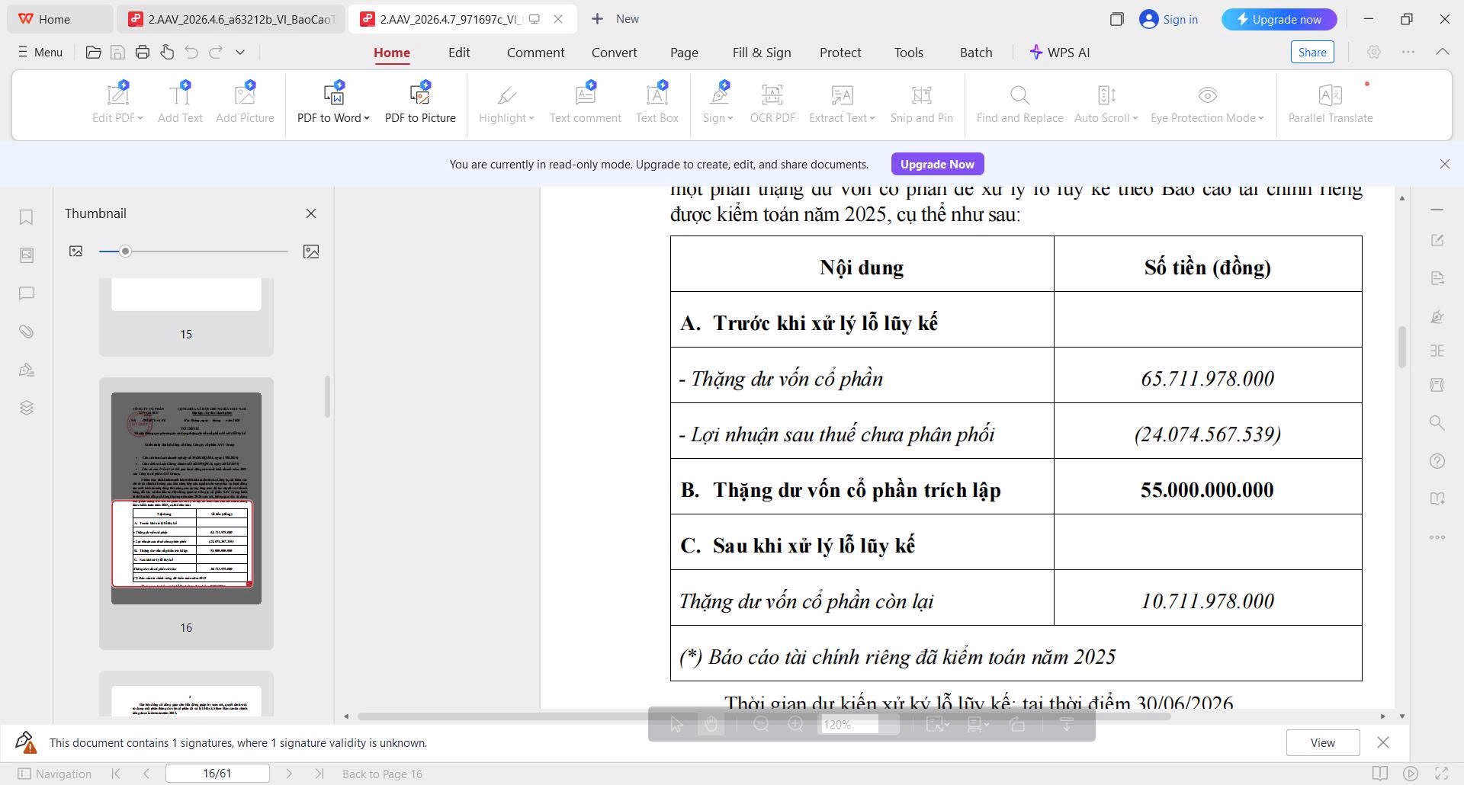Image resolution: width=1464 pixels, height=785 pixels.
Task: Open the bookmark panel in left sidebar
Action: tap(26, 217)
